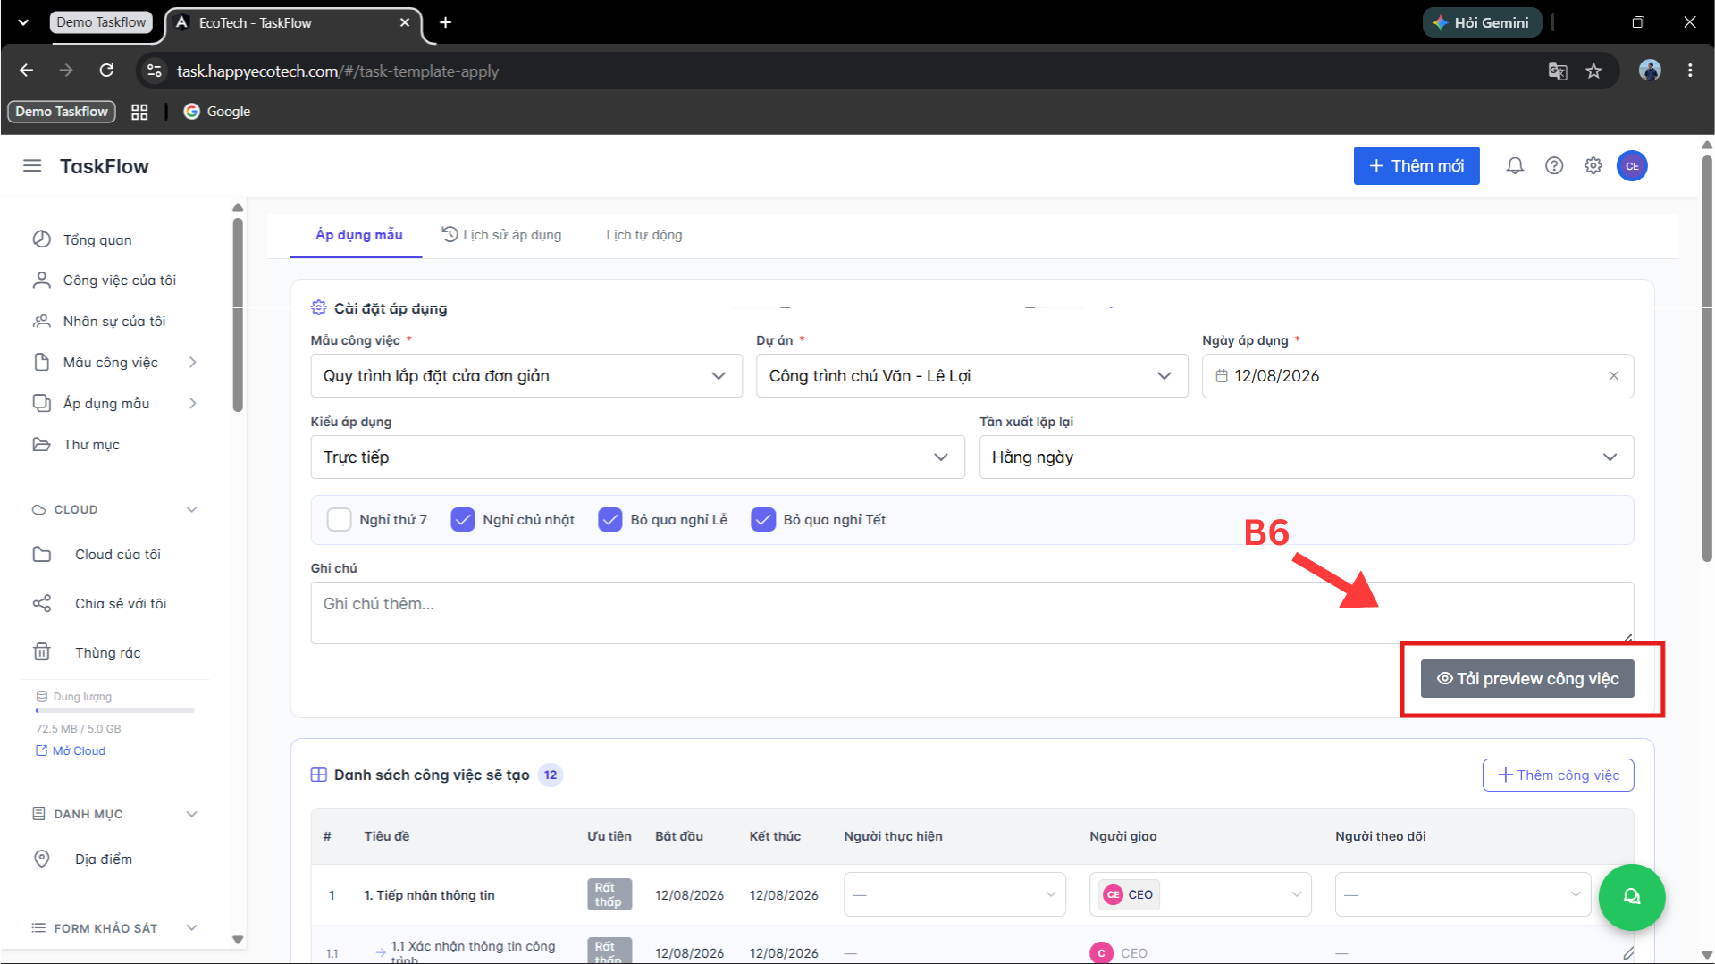
Task: Click the Thêm công việc button
Action: click(1558, 775)
